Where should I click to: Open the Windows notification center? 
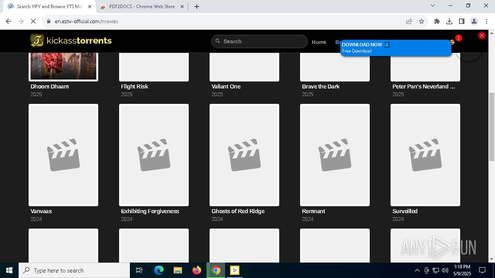(482, 270)
